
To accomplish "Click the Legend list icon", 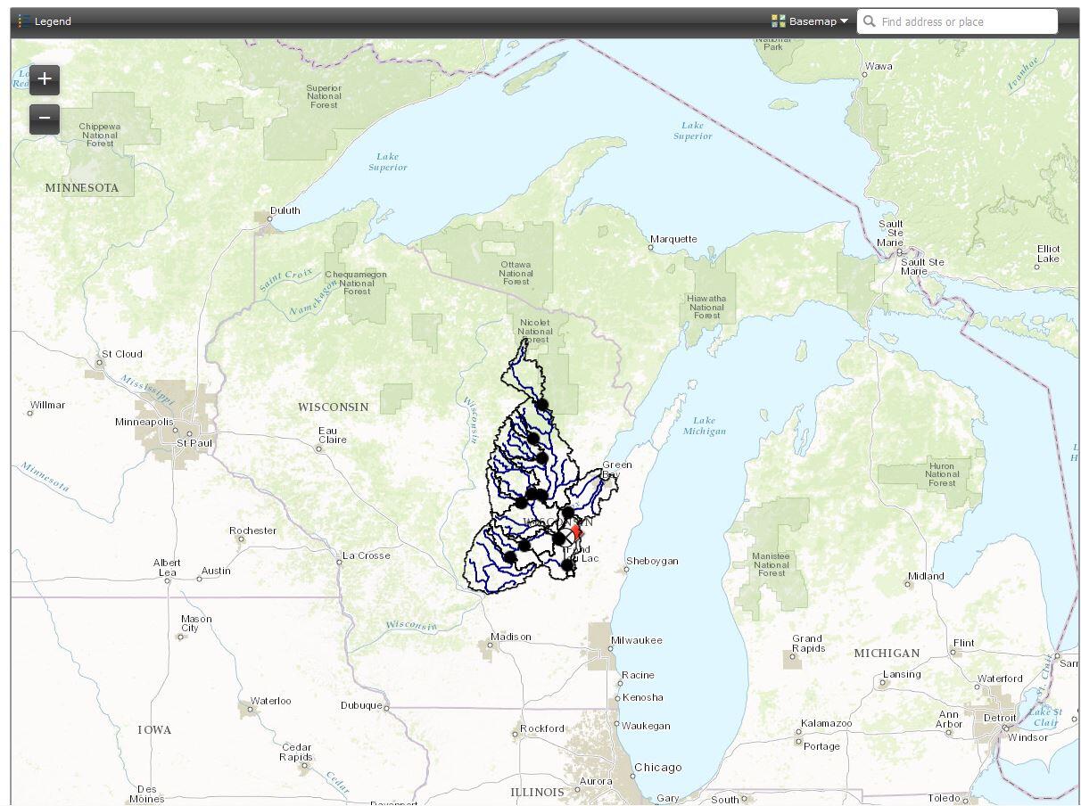I will [x=24, y=21].
